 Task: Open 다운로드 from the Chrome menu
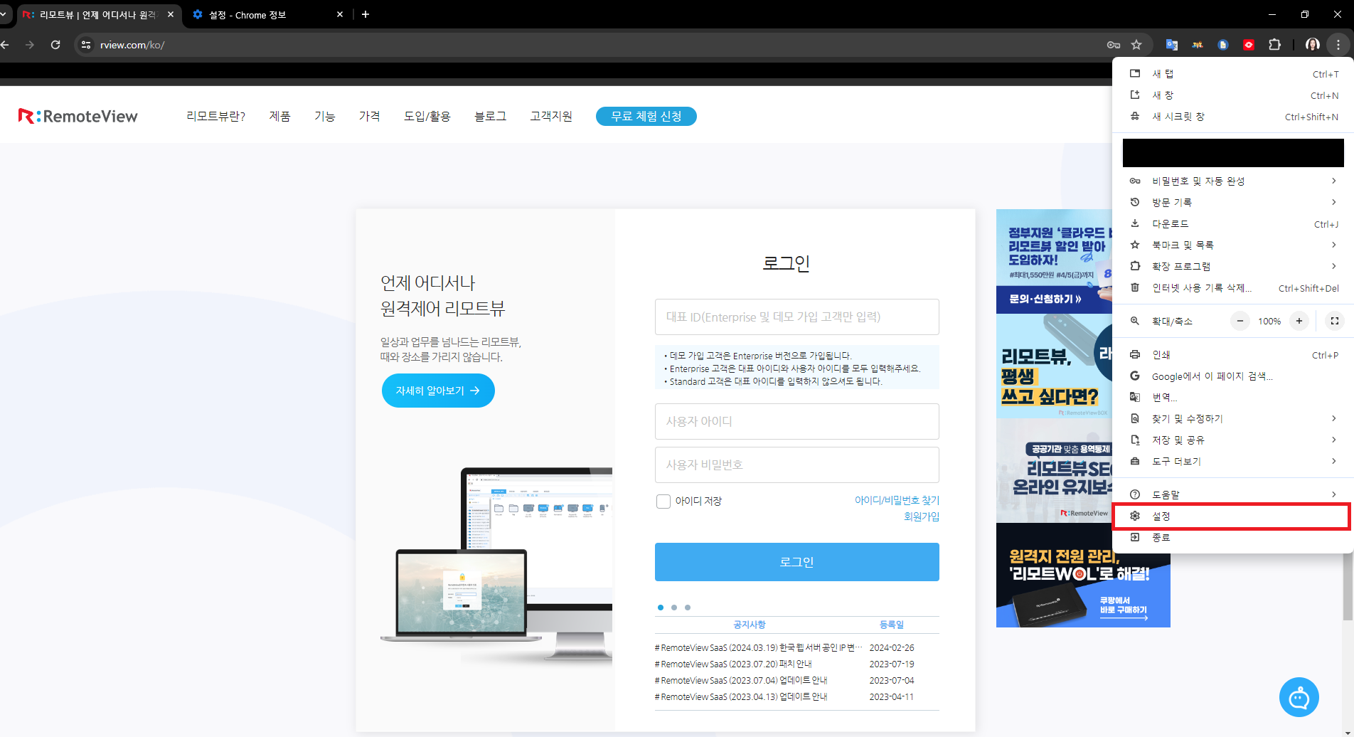[x=1233, y=223]
